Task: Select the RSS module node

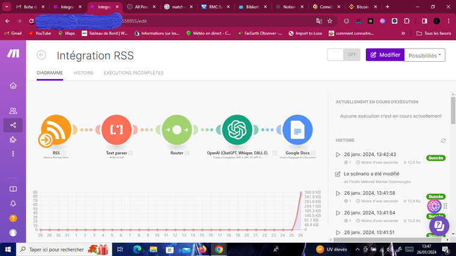Action: point(55,130)
